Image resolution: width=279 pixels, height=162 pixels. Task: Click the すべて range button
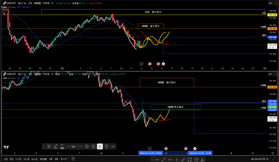click(x=64, y=159)
